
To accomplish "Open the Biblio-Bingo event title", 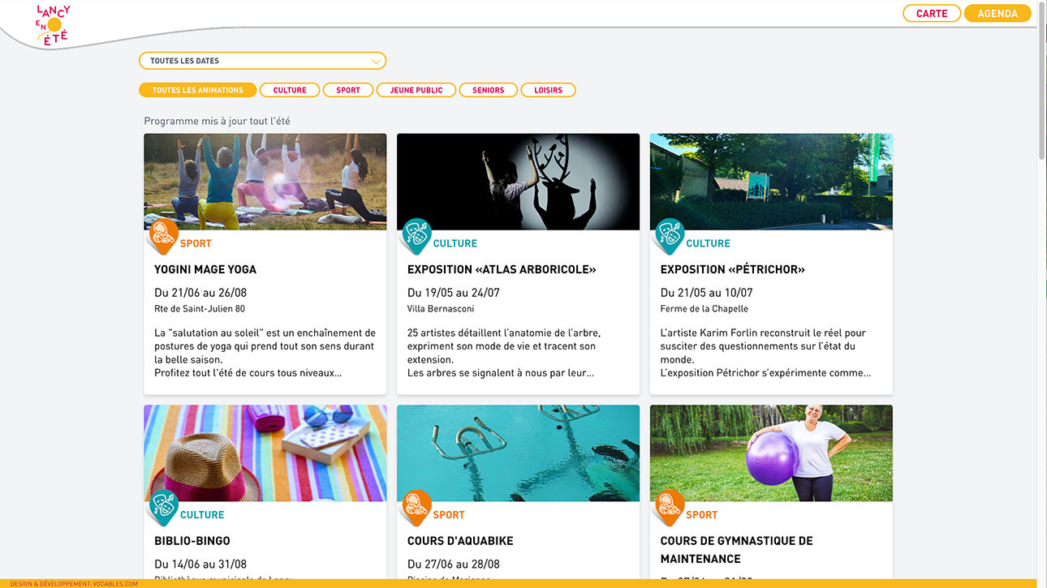I will click(x=192, y=541).
